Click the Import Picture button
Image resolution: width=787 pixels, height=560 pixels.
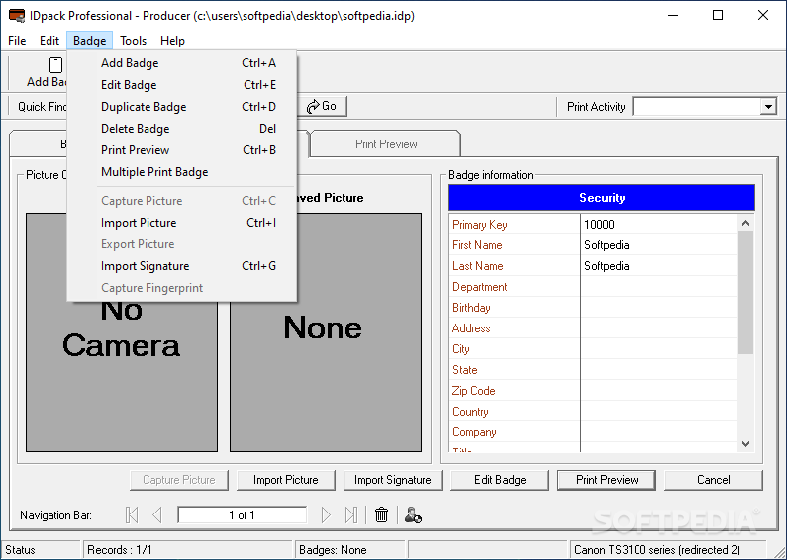point(285,480)
